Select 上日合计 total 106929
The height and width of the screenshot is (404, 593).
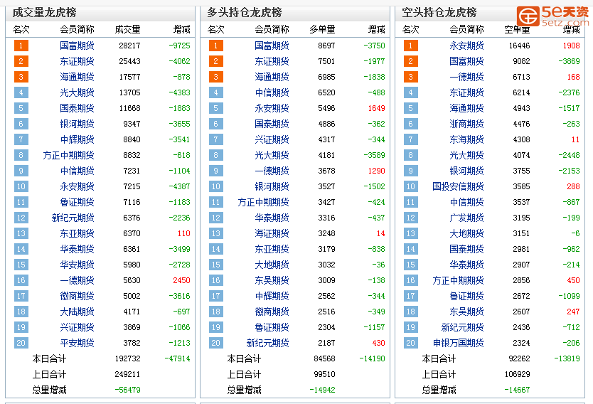(x=517, y=375)
